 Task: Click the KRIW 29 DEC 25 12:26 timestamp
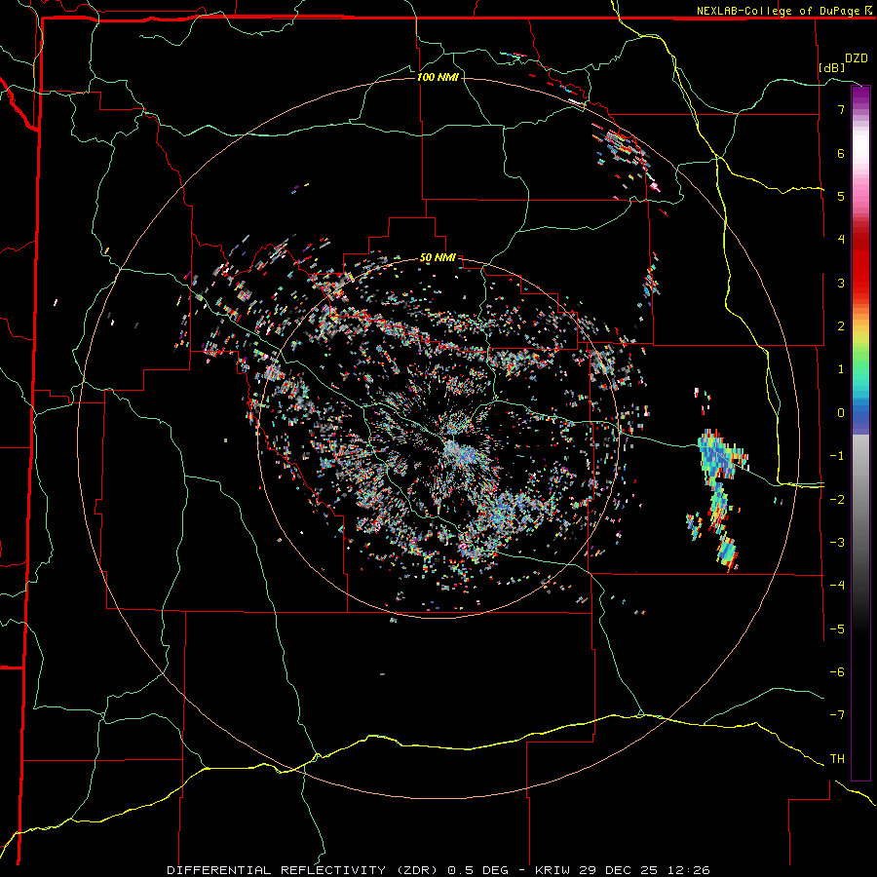623,870
